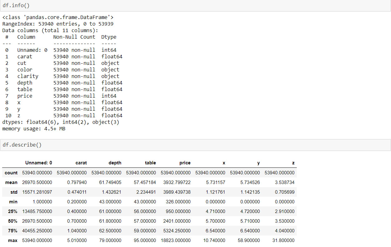This screenshot has width=391, height=247.
Task: Click the std depth value 1.432621
Action: [111, 192]
